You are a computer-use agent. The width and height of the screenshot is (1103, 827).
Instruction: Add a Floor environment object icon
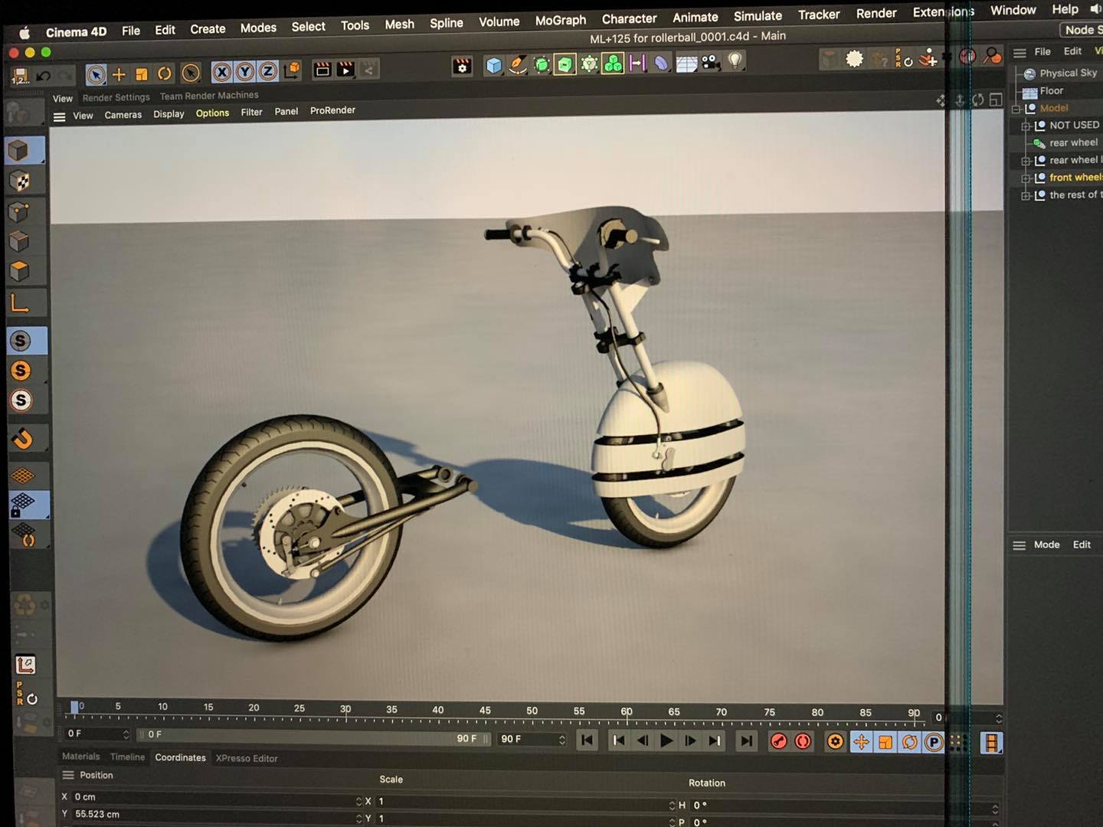point(686,63)
